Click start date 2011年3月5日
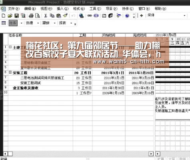190x160 pixels. coord(109,83)
